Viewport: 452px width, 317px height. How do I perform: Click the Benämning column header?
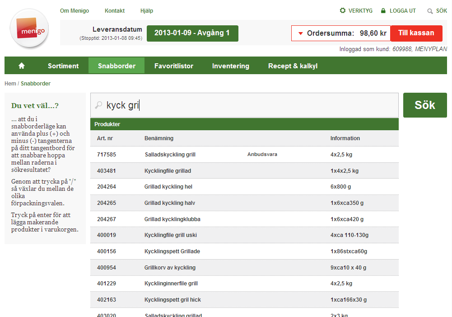[x=159, y=138]
